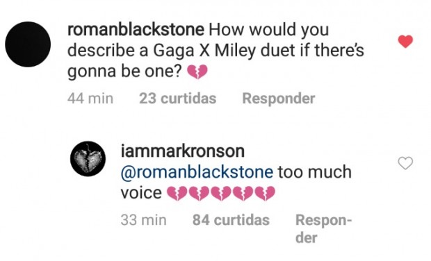Screen dimensions: 431x261
Task: Click the last broken heart in the reply
Action: click(265, 193)
